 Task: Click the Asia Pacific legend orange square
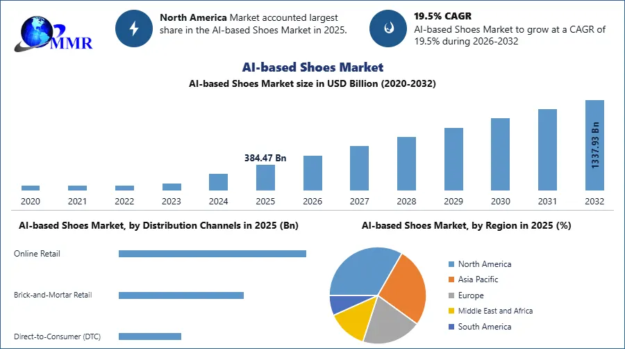pos(451,279)
